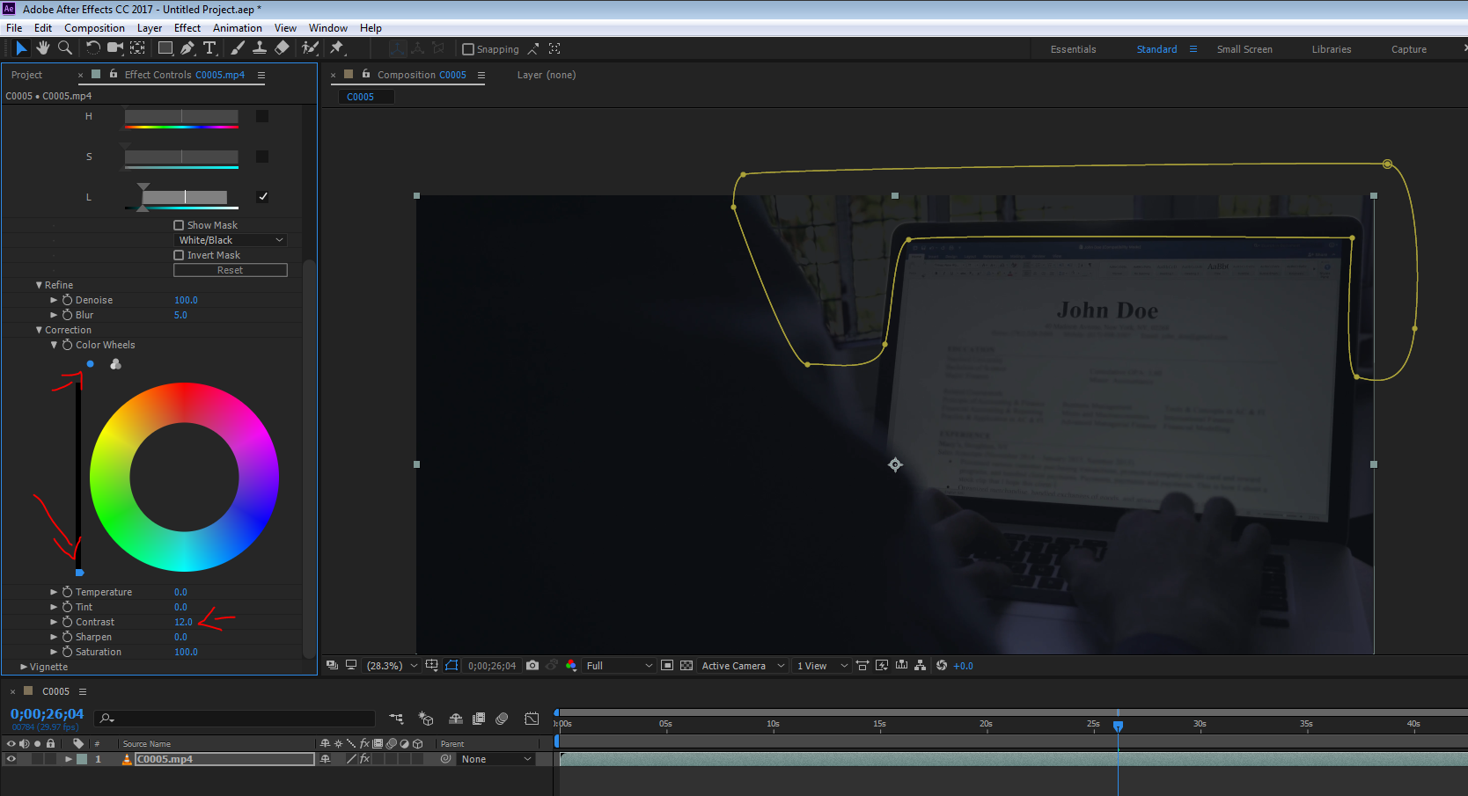
Task: Enable the H channel checkbox
Action: [x=262, y=116]
